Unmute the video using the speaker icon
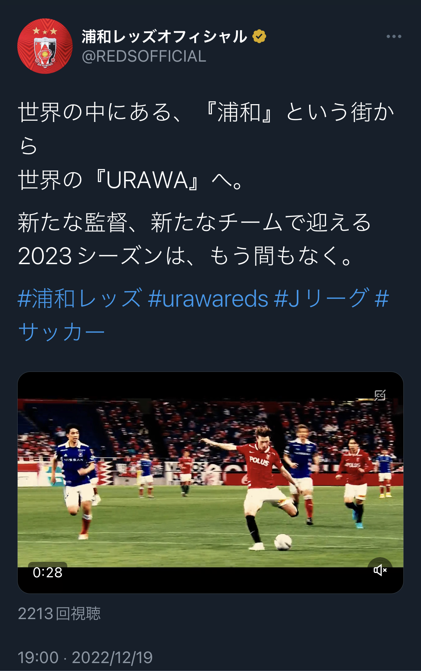Viewport: 421px width, 671px height. click(x=380, y=570)
